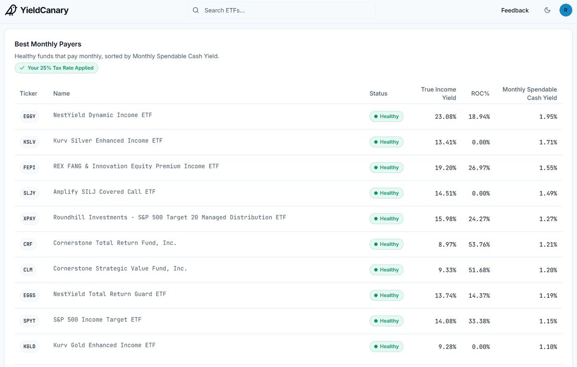Open the YieldCanary logo home link

pyautogui.click(x=37, y=10)
